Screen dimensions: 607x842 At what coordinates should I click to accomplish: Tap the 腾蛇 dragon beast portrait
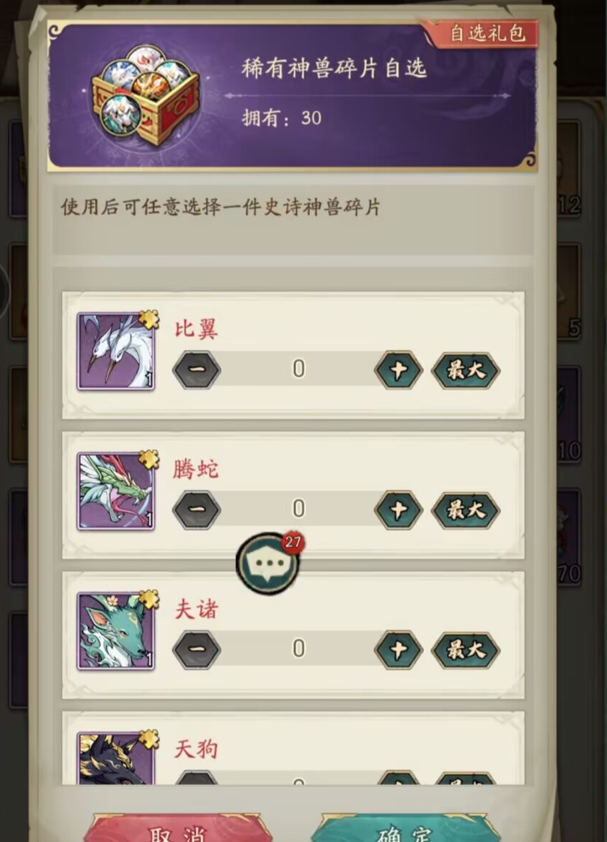pyautogui.click(x=116, y=491)
